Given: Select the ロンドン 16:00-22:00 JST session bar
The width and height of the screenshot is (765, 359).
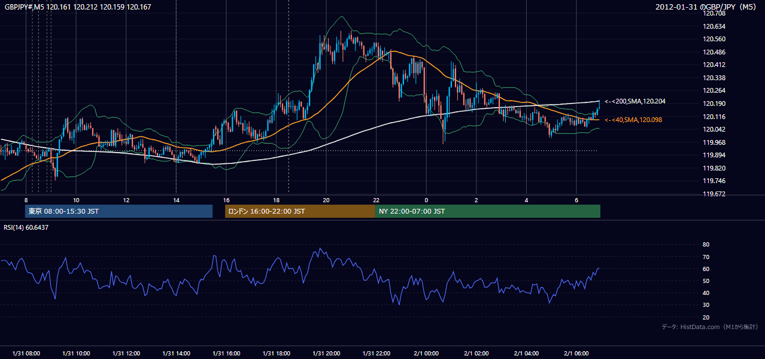Looking at the screenshot, I should pos(300,211).
